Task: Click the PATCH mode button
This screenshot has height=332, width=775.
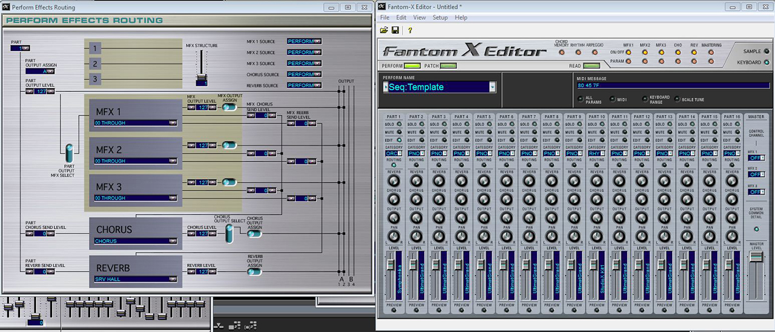Action: tap(449, 65)
